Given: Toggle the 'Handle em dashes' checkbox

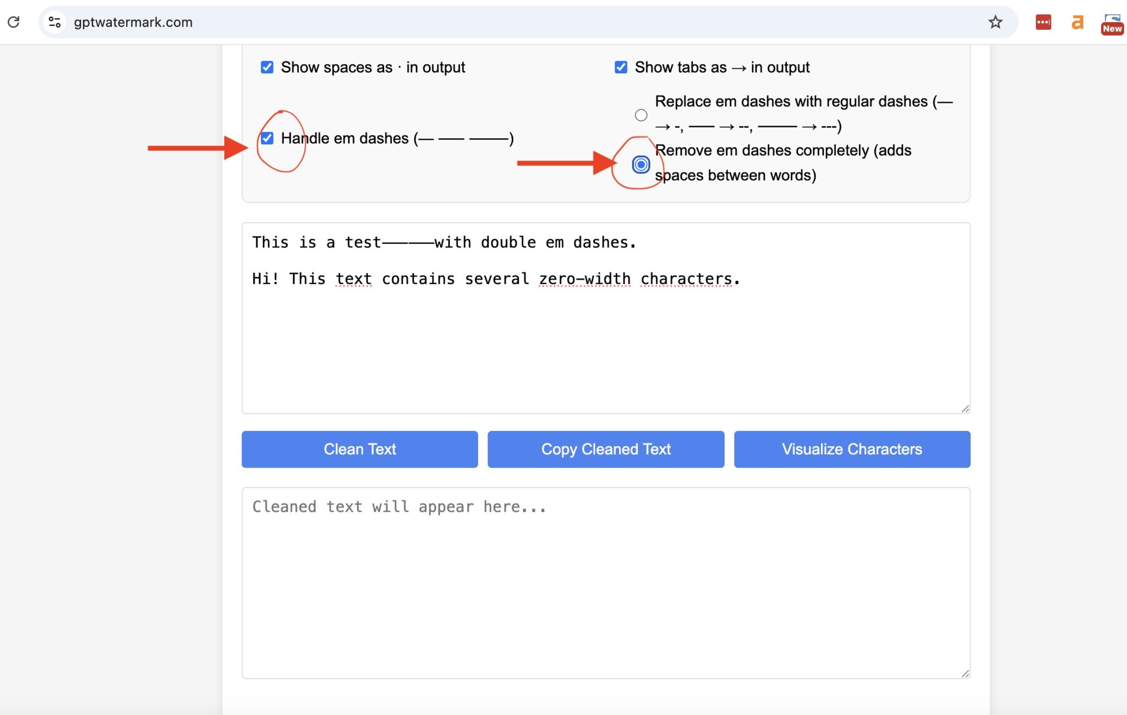Looking at the screenshot, I should pos(267,139).
